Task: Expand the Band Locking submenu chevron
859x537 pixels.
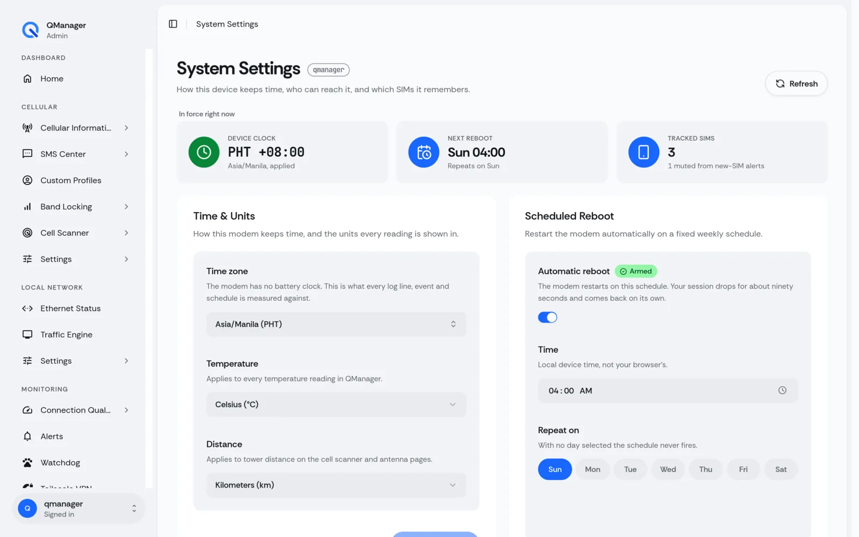Action: pyautogui.click(x=127, y=207)
